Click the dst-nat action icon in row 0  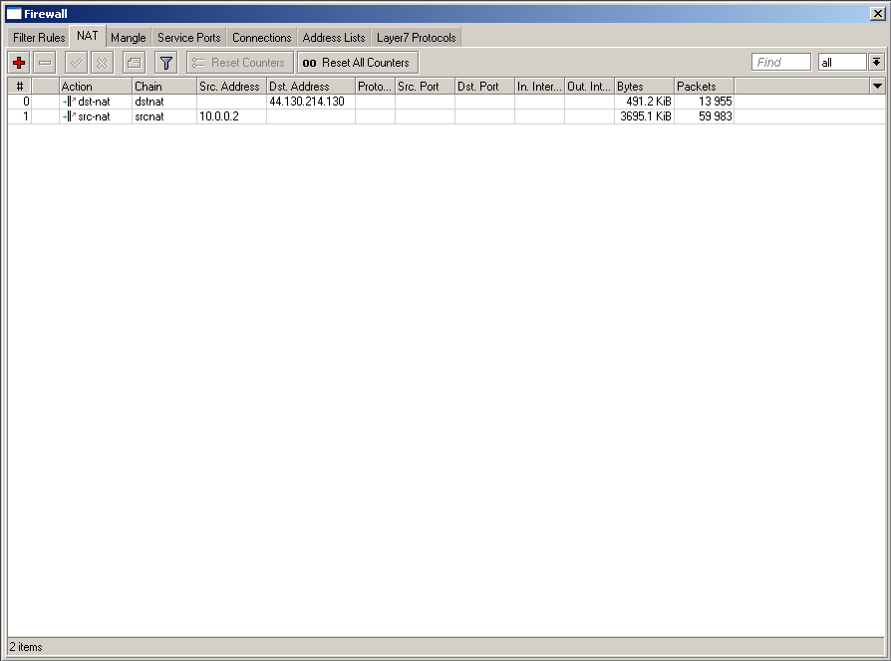click(x=69, y=102)
